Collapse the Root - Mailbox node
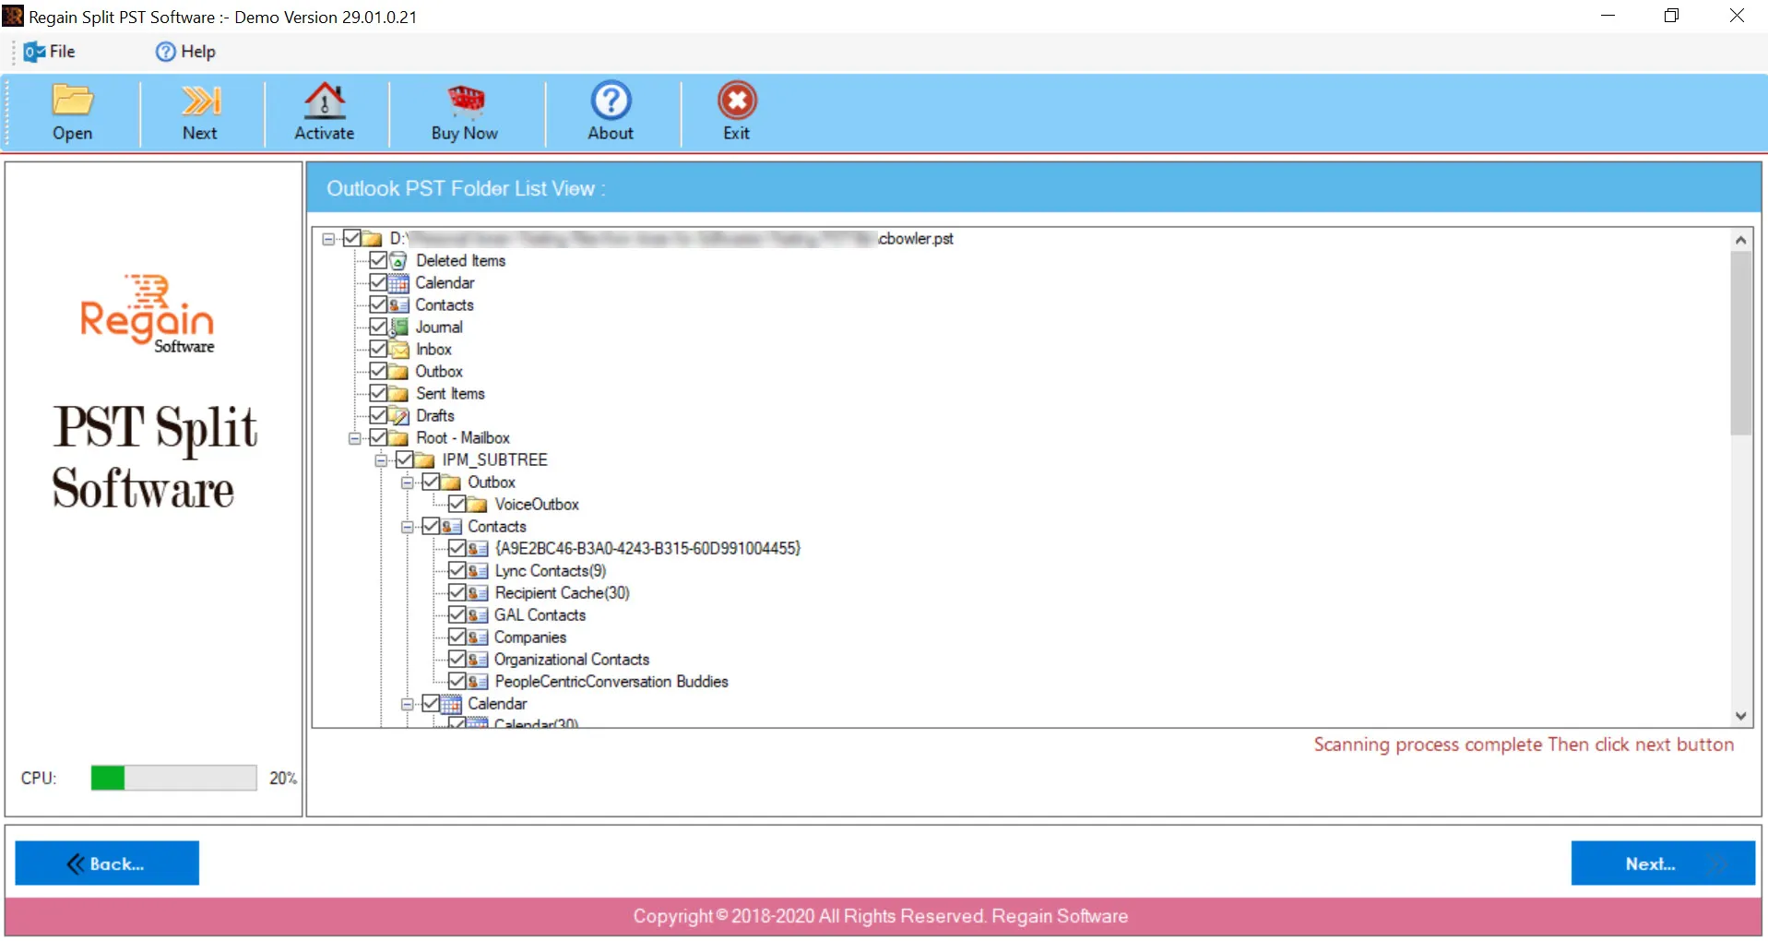The image size is (1768, 941). pos(354,438)
